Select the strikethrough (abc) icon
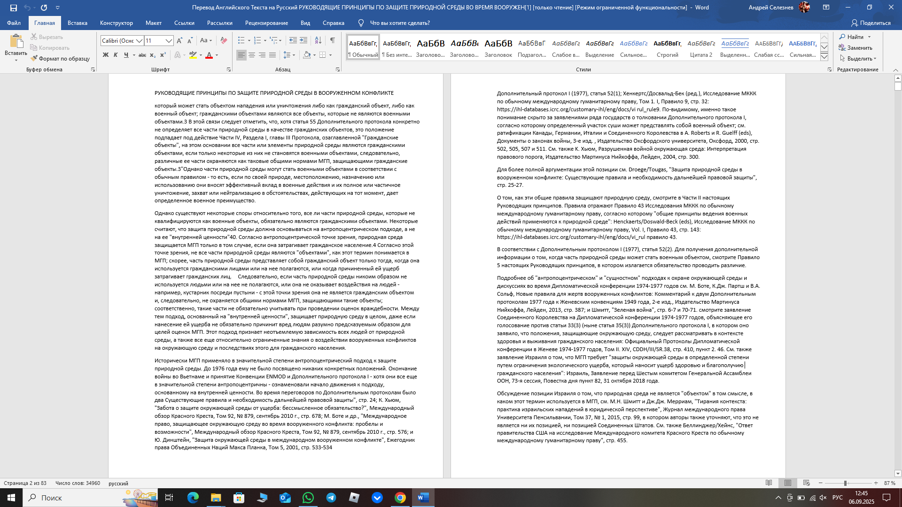Screen dimensions: 902x507 point(142,55)
